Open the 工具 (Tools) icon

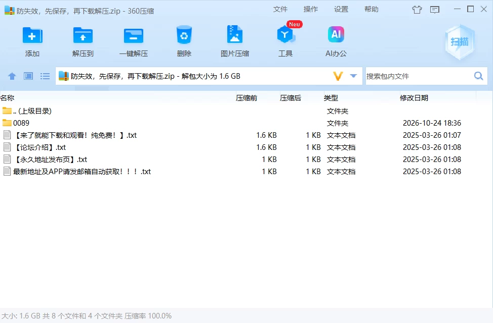tap(285, 34)
